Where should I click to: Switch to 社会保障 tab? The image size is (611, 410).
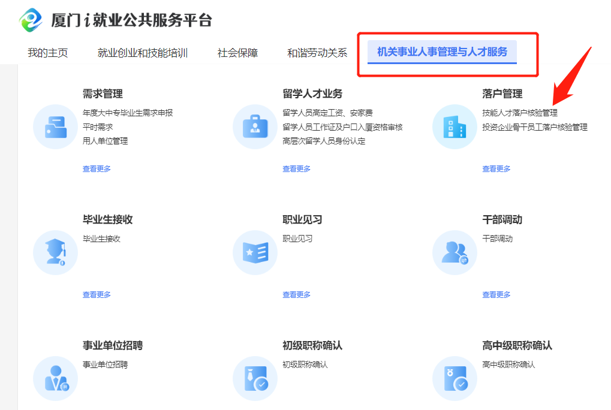[x=237, y=53]
